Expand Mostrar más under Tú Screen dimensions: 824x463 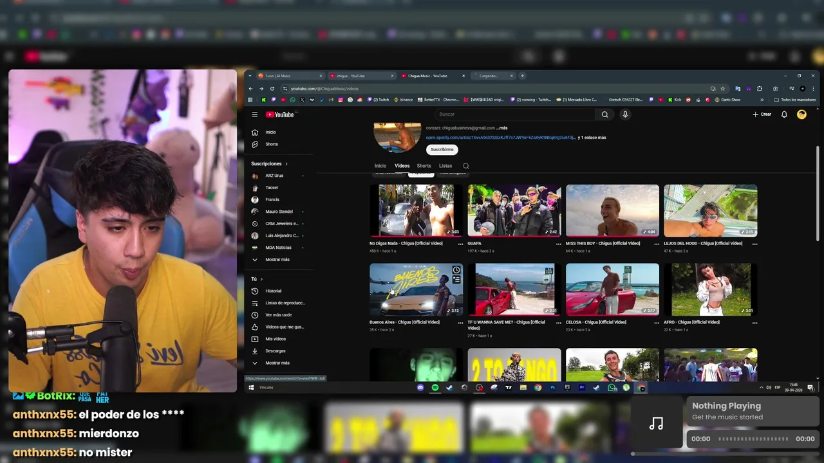(278, 363)
